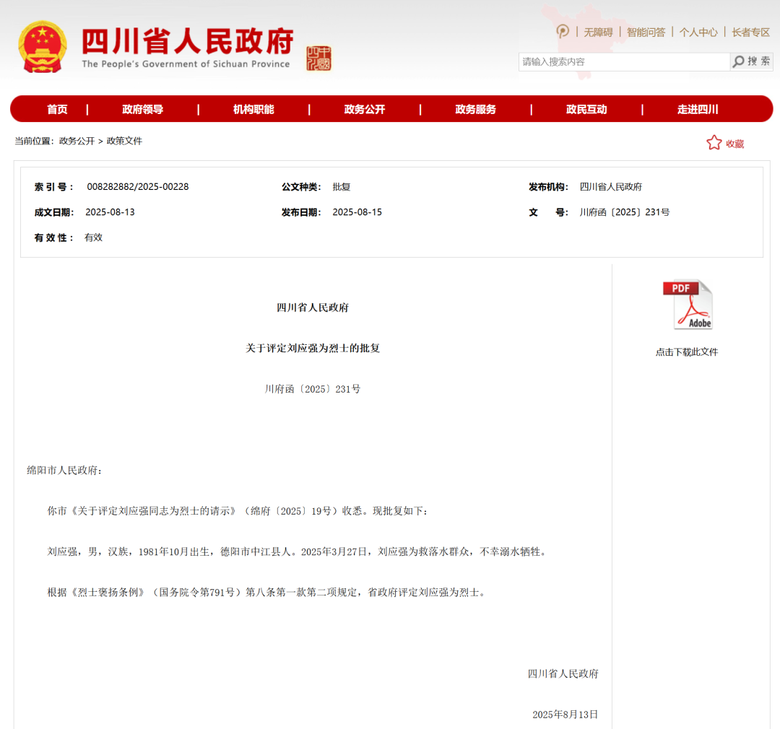Click the 无障碍 accessibility link
This screenshot has height=729, width=780.
coord(598,32)
